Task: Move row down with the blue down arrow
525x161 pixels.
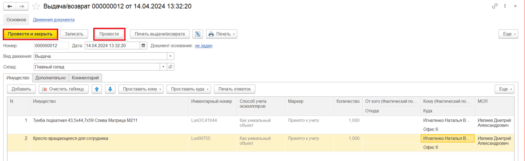Action: 110,89
